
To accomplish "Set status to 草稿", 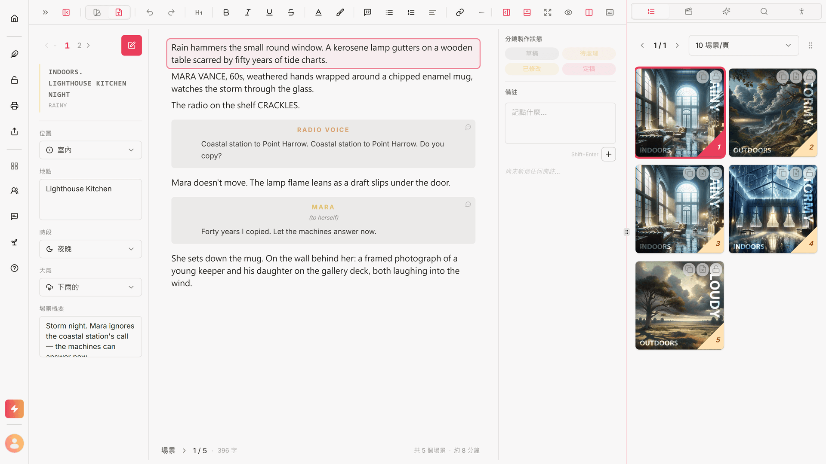I will coord(532,53).
